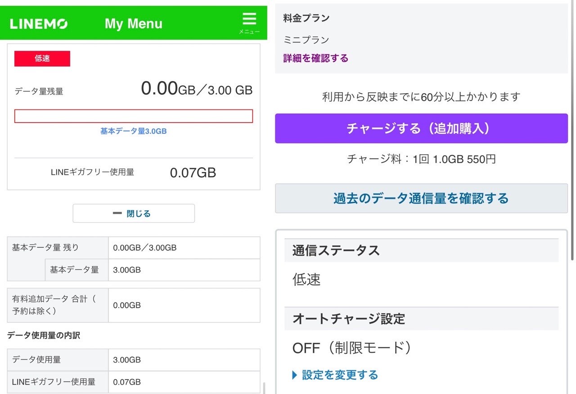Click the OFF（制限モード） setting value

click(x=352, y=348)
